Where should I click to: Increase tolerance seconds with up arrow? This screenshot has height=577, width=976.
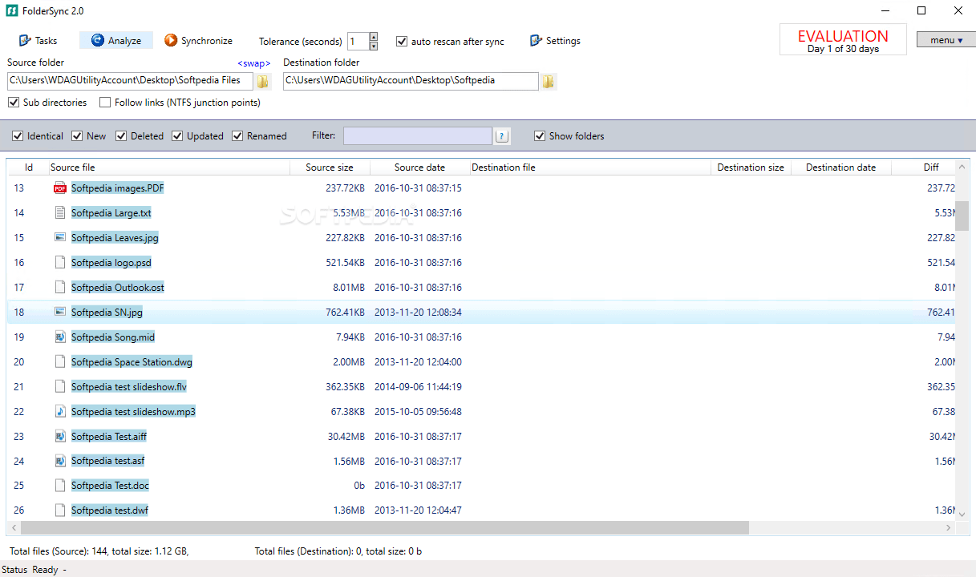coord(373,37)
